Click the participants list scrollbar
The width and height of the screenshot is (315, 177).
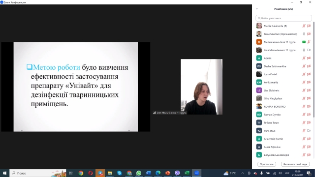click(314, 70)
